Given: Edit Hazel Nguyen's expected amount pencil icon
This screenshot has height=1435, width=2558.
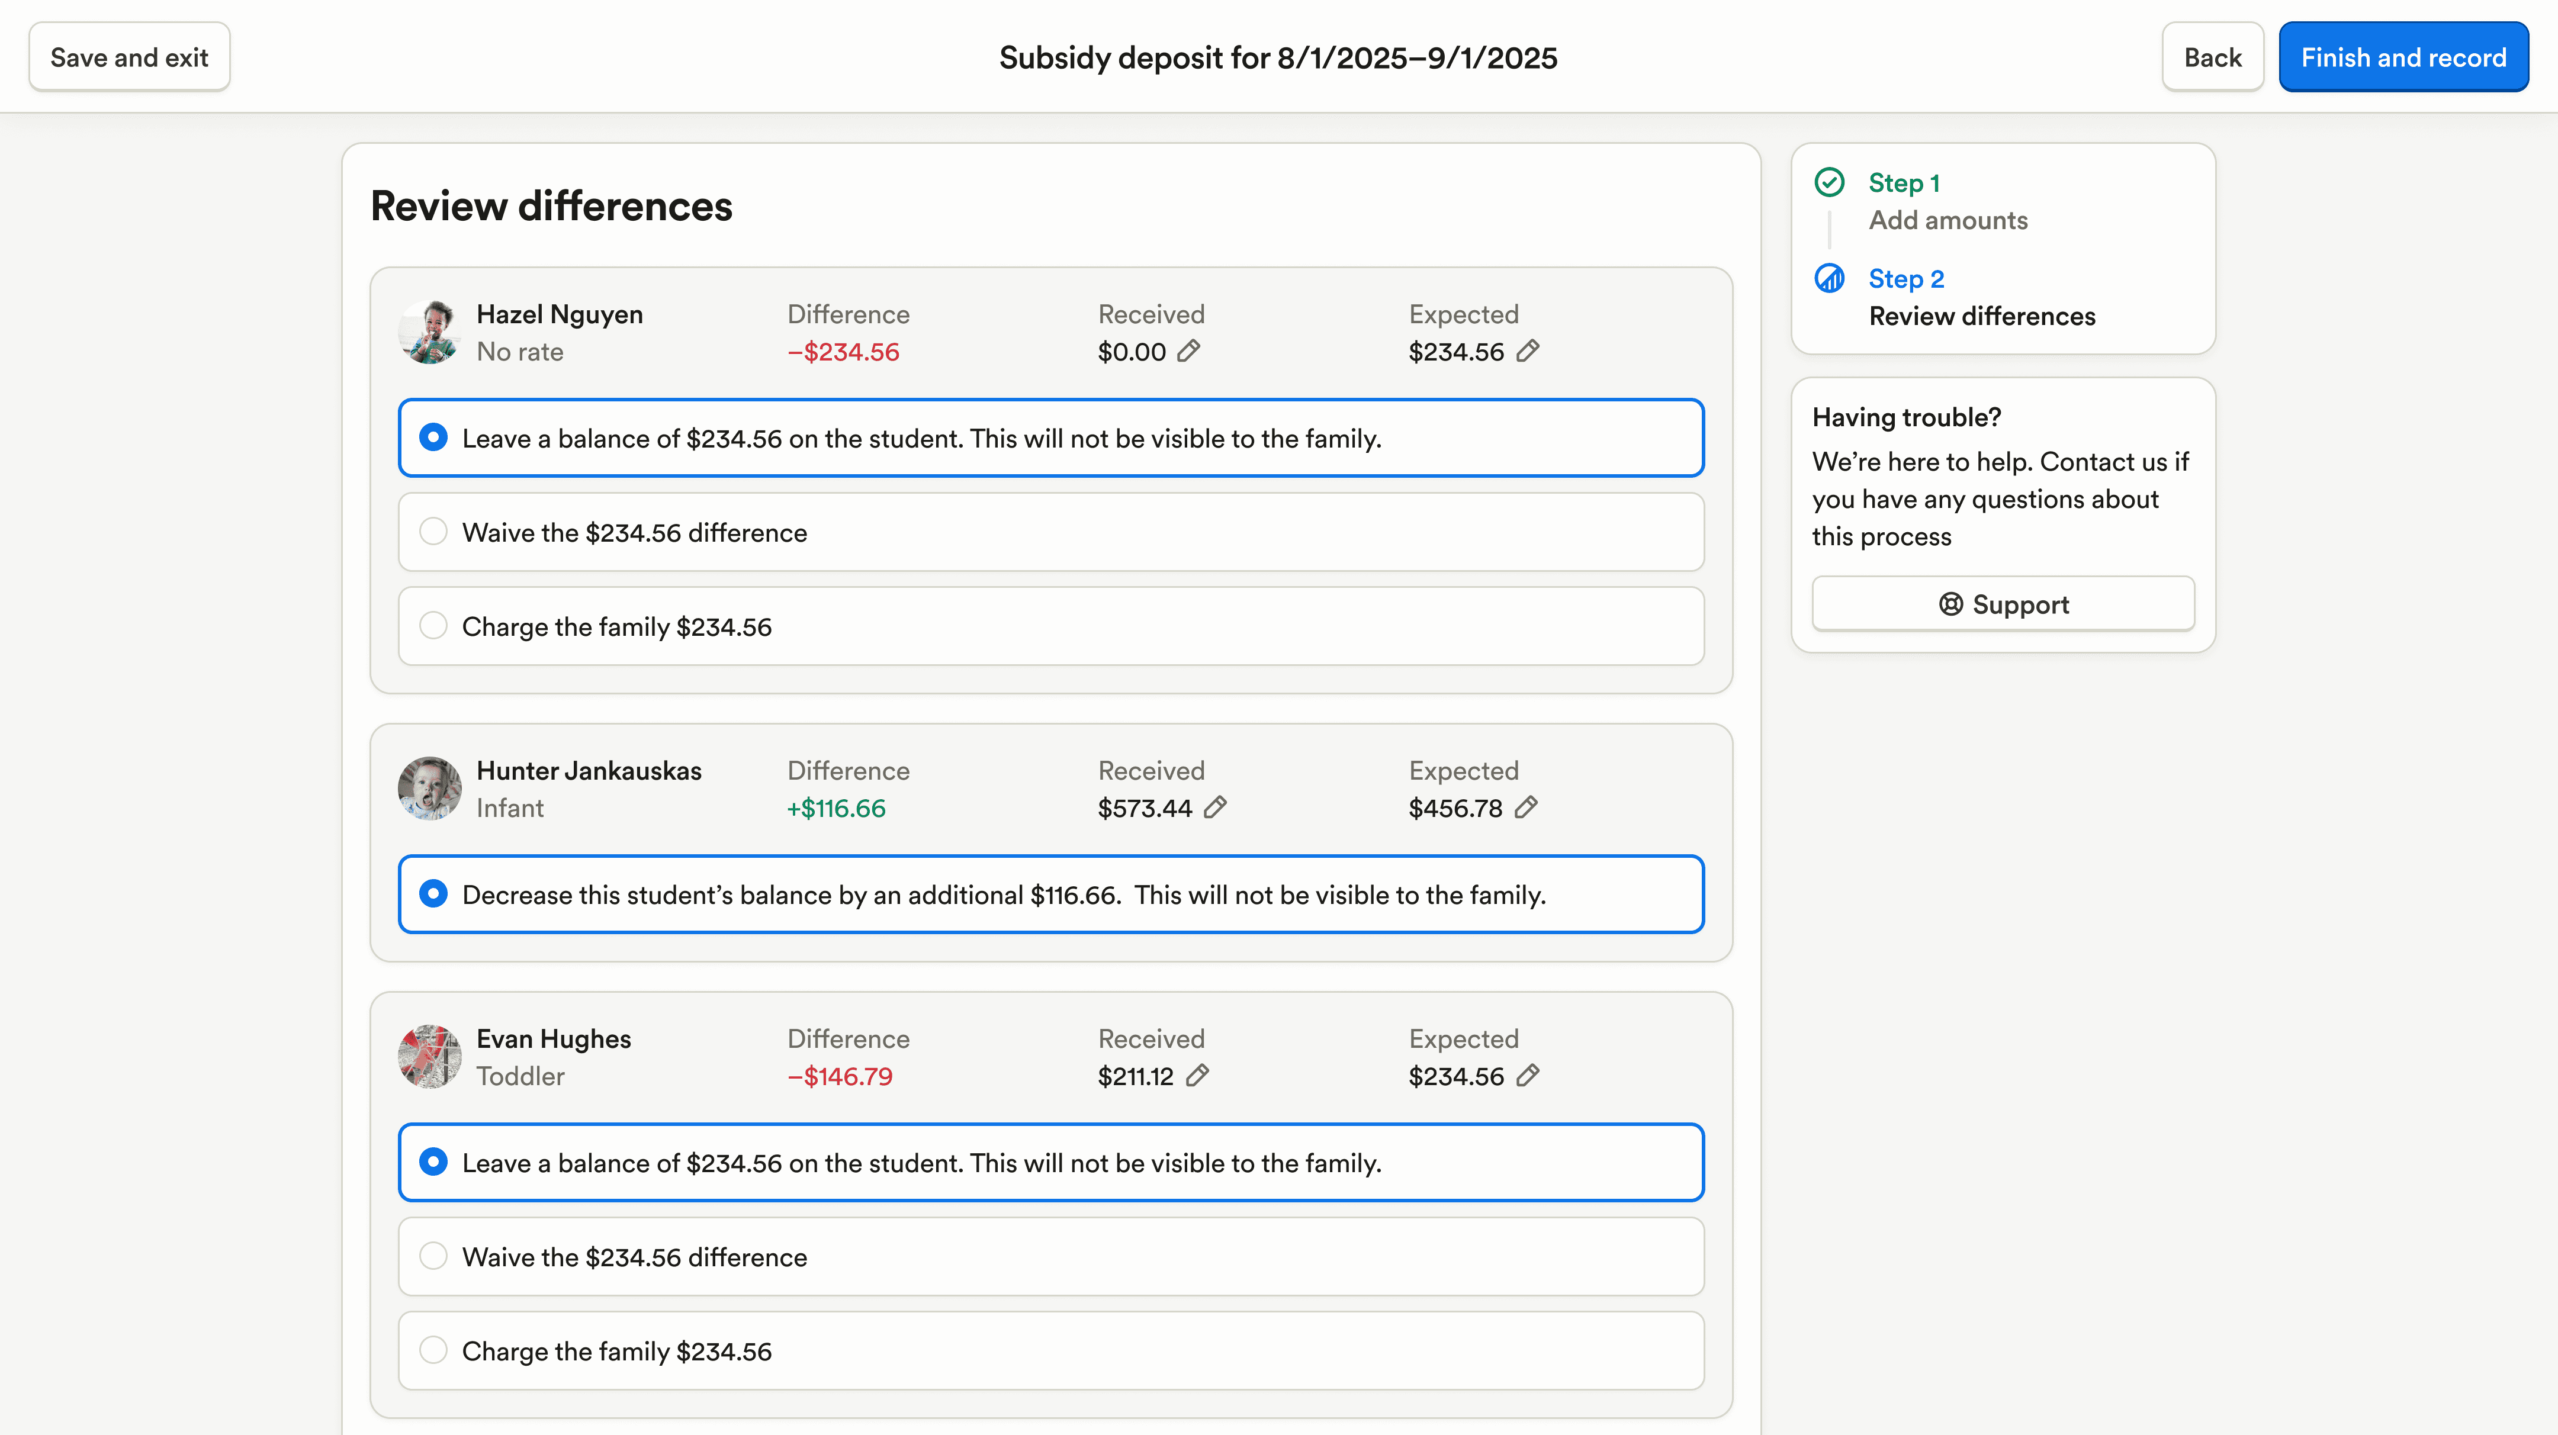Looking at the screenshot, I should pos(1527,350).
